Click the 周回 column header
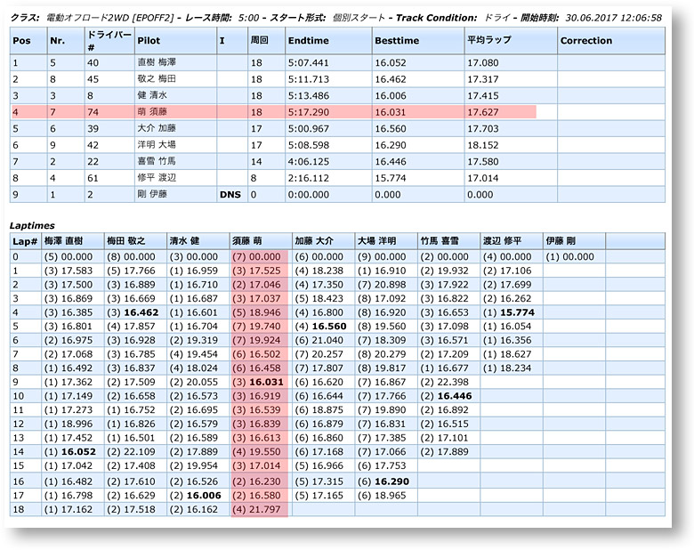 pyautogui.click(x=266, y=41)
